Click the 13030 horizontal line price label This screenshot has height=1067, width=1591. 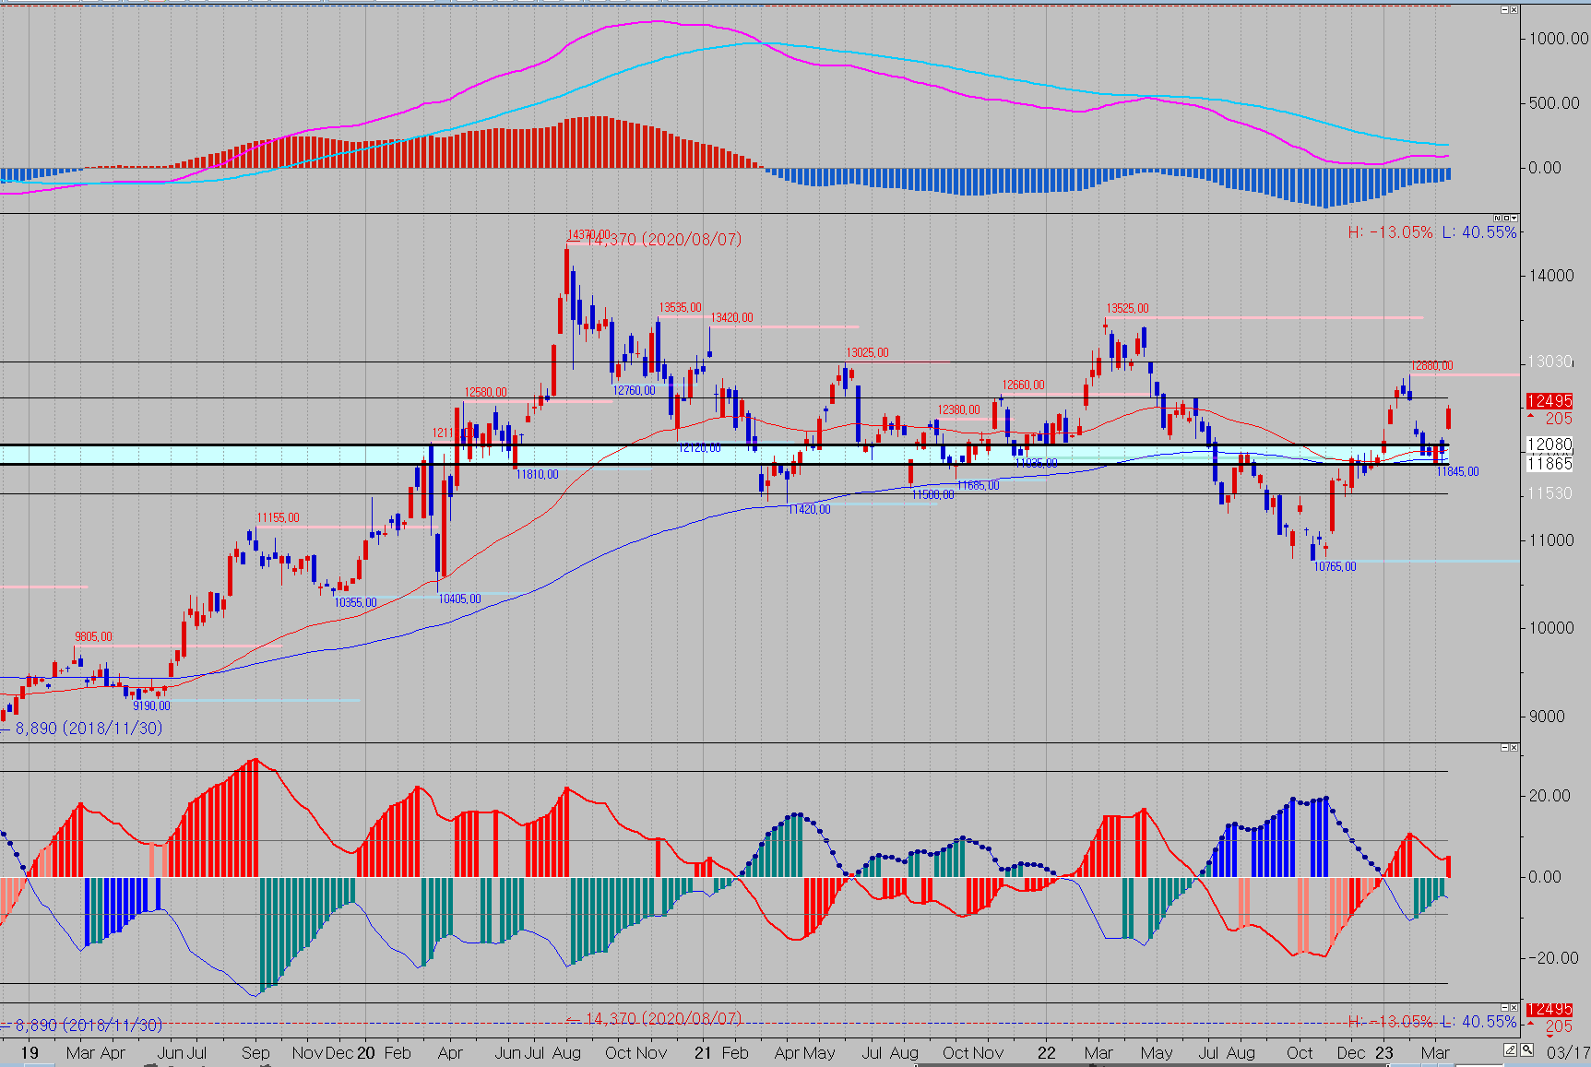[1549, 362]
